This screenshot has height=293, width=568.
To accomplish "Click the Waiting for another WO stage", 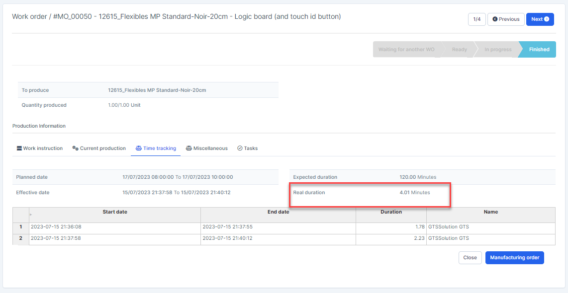I will pyautogui.click(x=406, y=50).
